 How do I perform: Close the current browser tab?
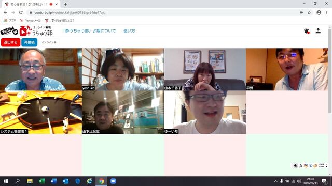tap(57, 4)
